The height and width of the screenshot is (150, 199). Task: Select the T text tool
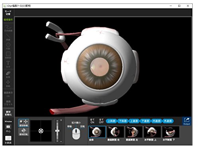pyautogui.click(x=8, y=64)
